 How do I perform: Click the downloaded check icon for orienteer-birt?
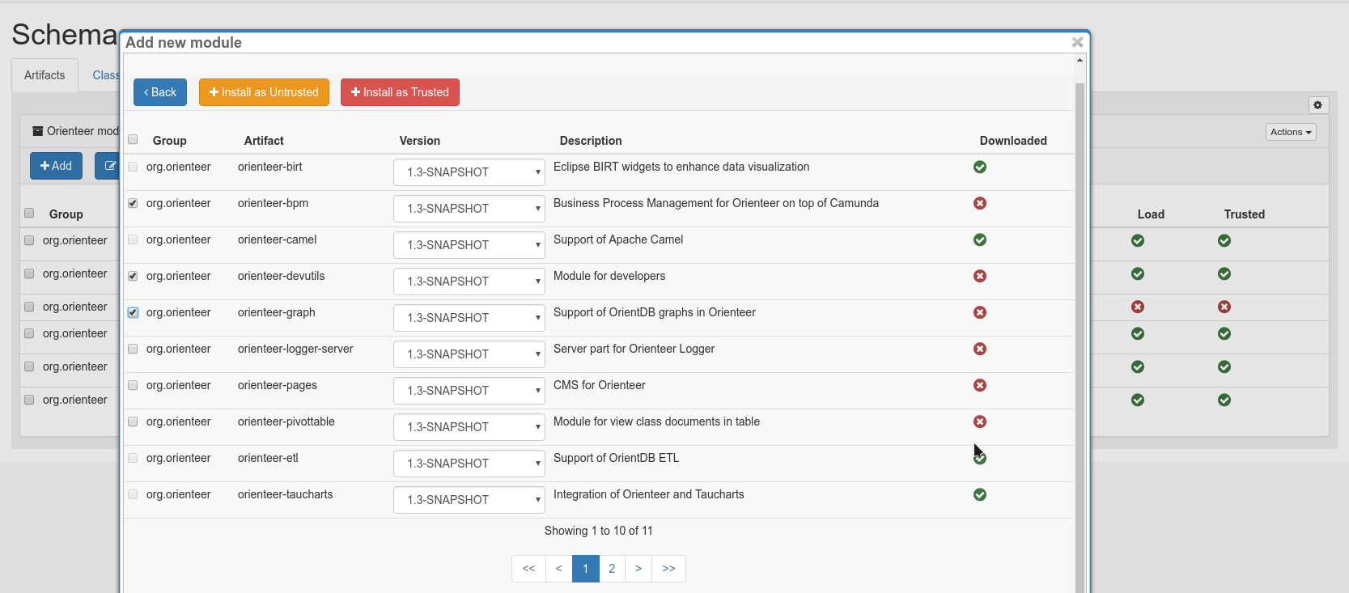click(x=980, y=167)
